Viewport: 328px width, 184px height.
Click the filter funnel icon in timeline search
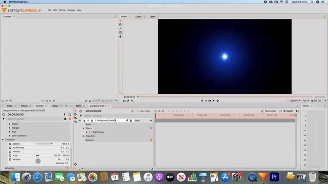pyautogui.click(x=81, y=116)
